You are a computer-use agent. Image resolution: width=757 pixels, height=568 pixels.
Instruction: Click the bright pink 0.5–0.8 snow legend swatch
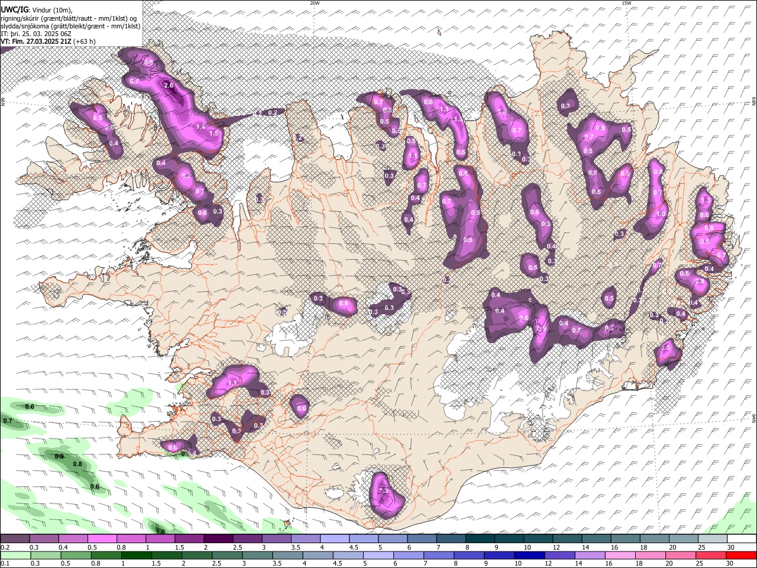102,538
